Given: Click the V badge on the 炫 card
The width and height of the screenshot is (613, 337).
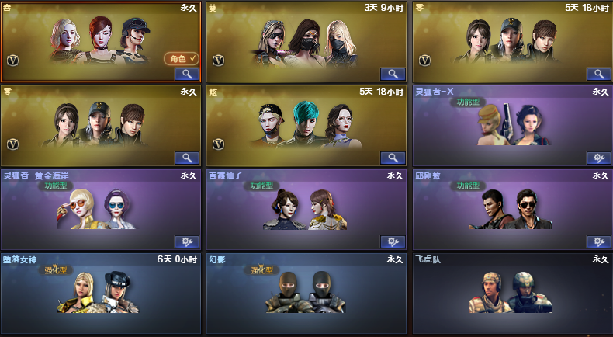Looking at the screenshot, I should [218, 144].
